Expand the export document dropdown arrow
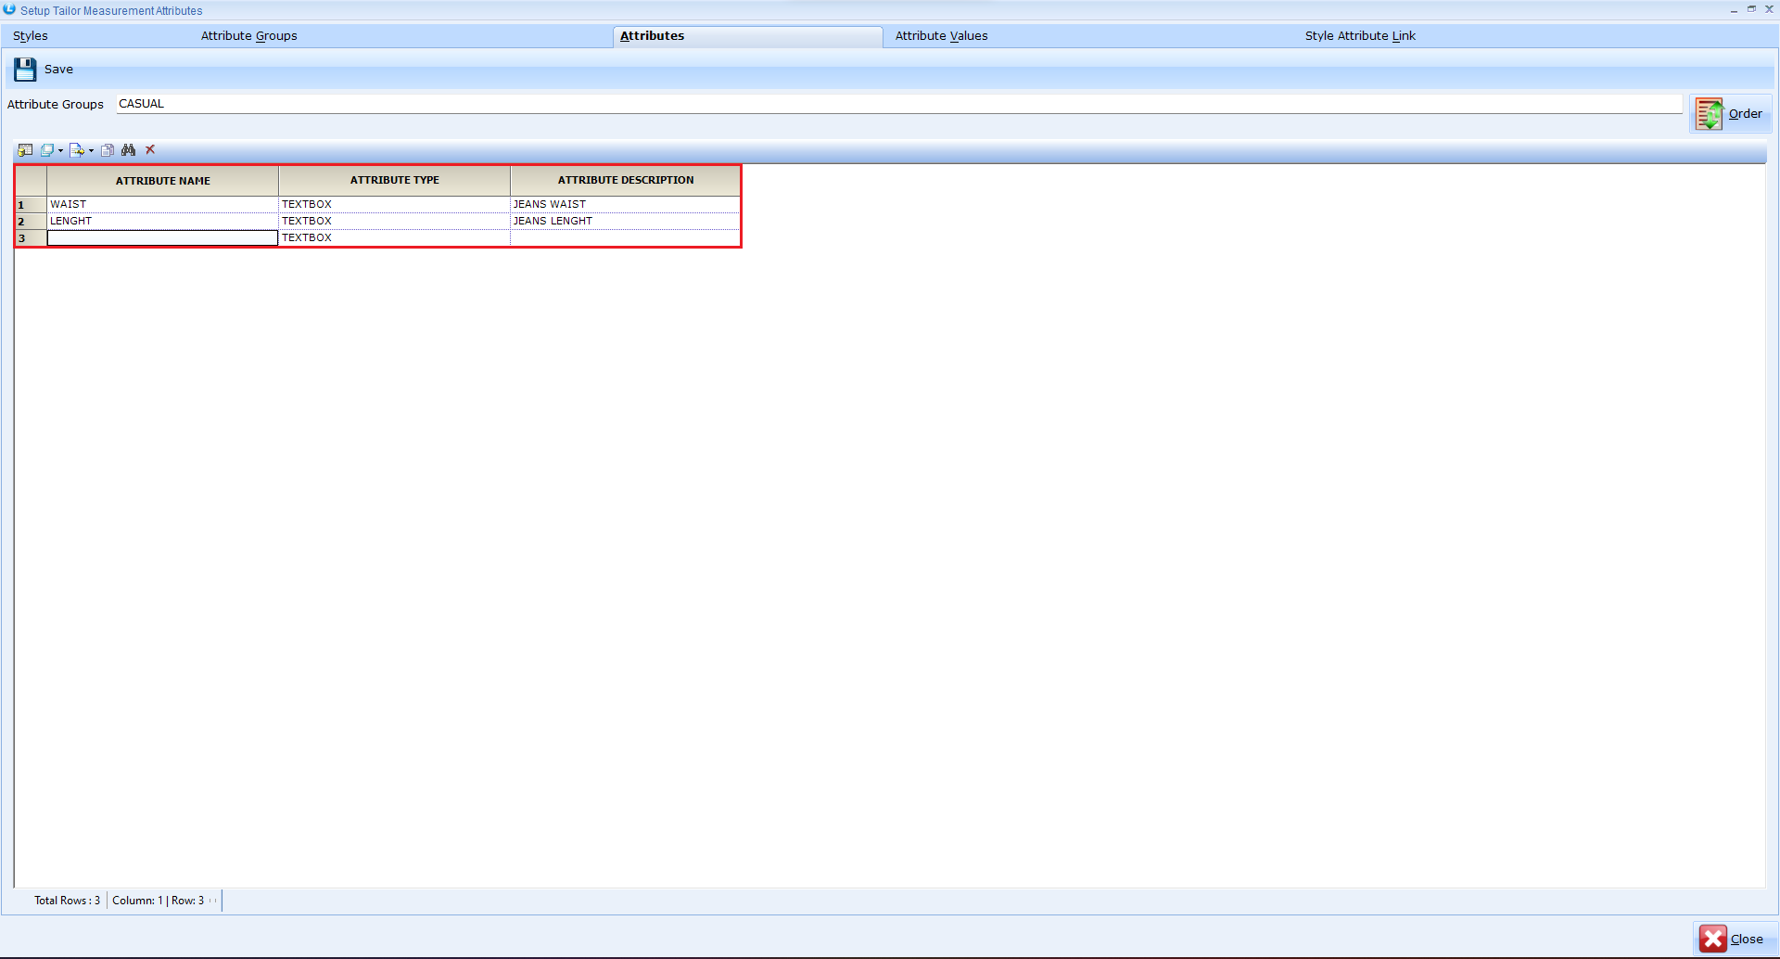This screenshot has height=959, width=1780. (91, 151)
